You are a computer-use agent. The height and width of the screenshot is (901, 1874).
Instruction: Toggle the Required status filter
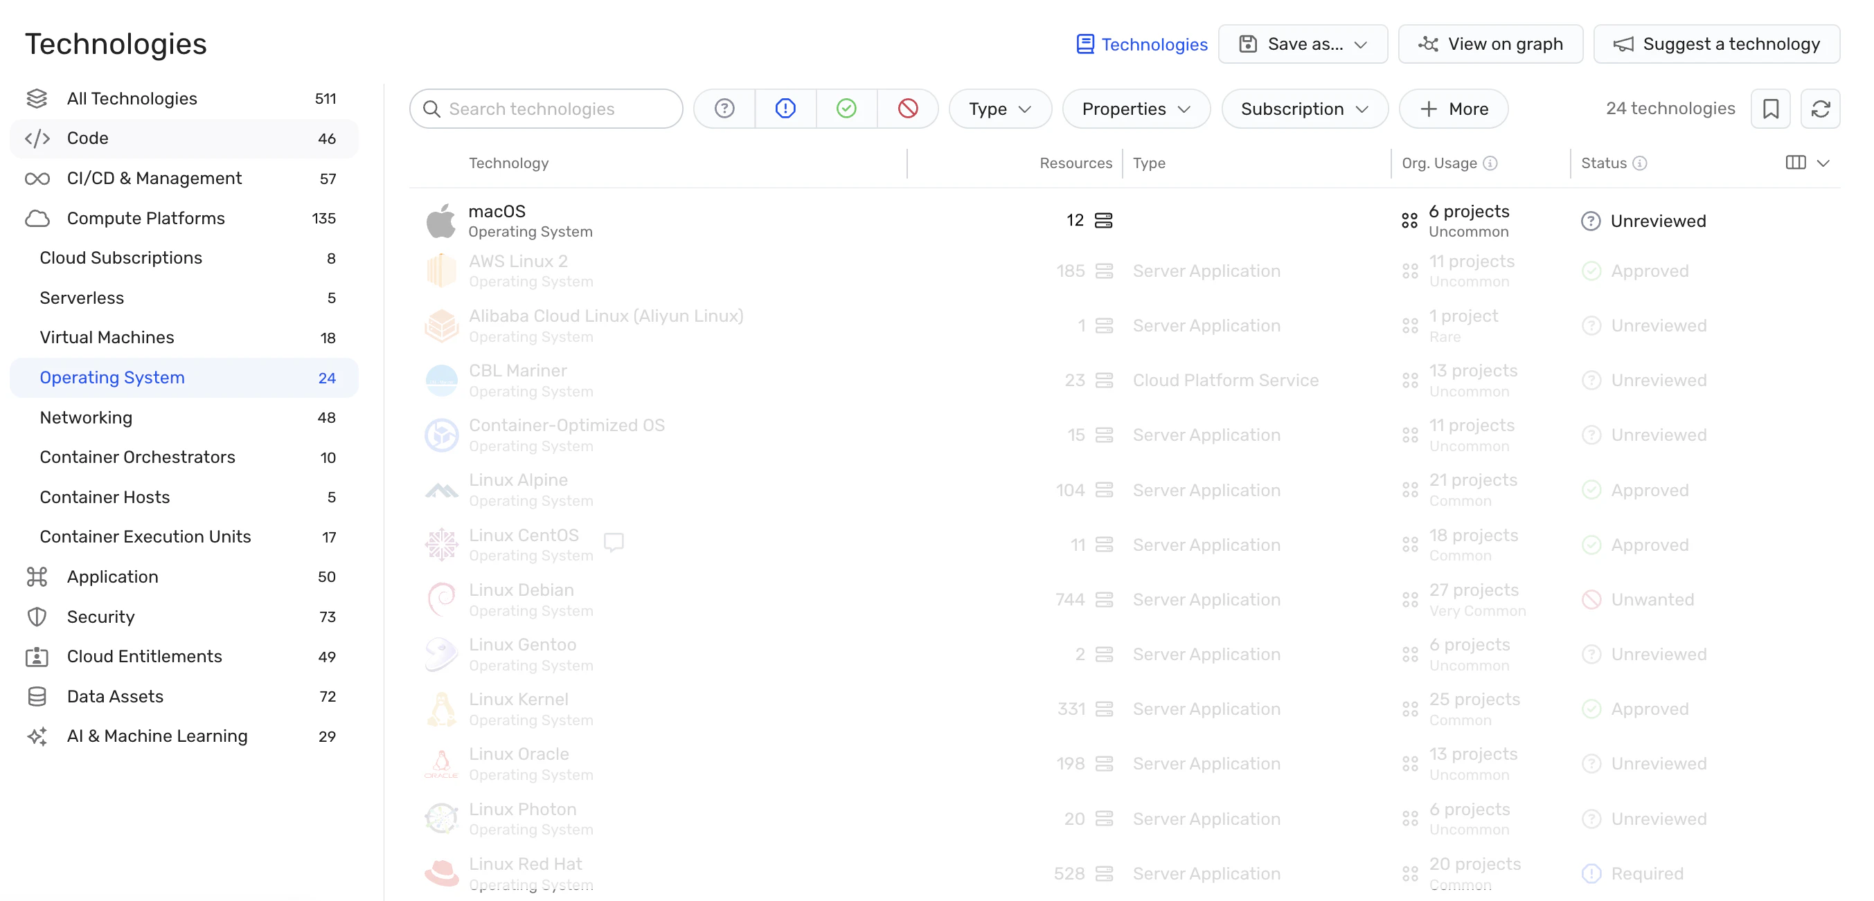(x=785, y=109)
